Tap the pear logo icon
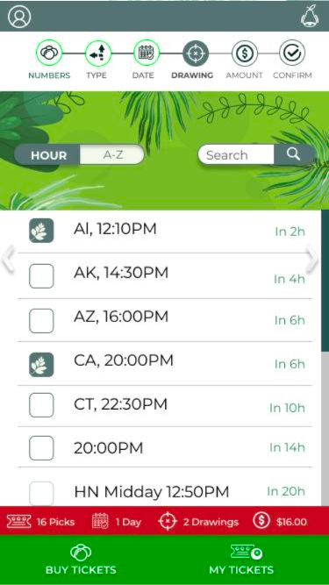This screenshot has height=585, width=329. click(x=310, y=17)
